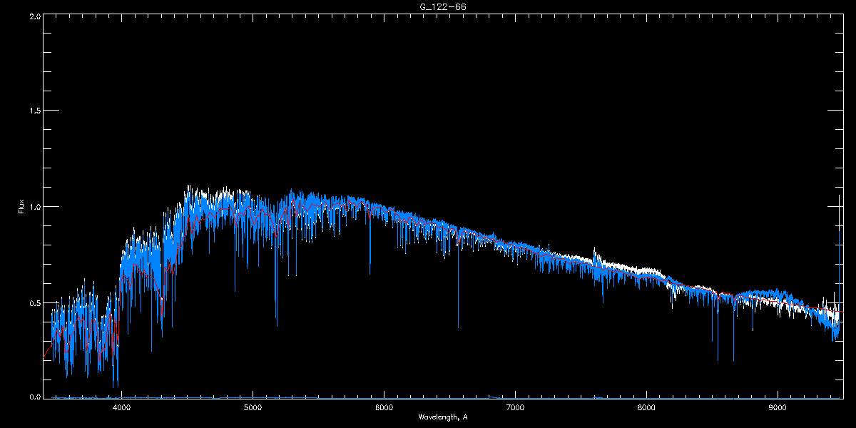Click the 0.5 y-axis tick label
856x428 pixels.
click(34, 302)
